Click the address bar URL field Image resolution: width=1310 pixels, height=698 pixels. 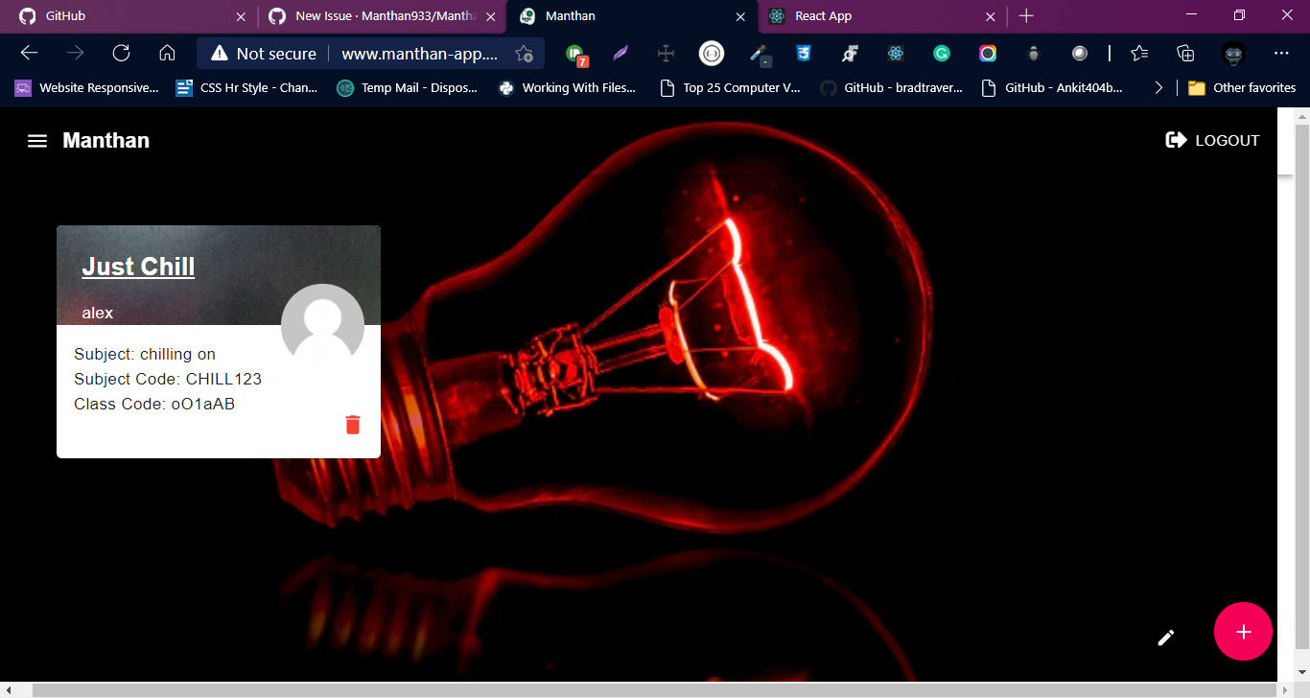(x=420, y=54)
